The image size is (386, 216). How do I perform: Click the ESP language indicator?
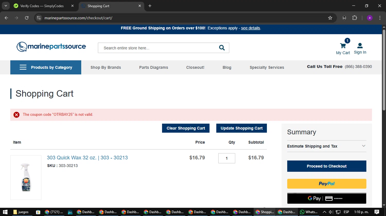pos(346,212)
